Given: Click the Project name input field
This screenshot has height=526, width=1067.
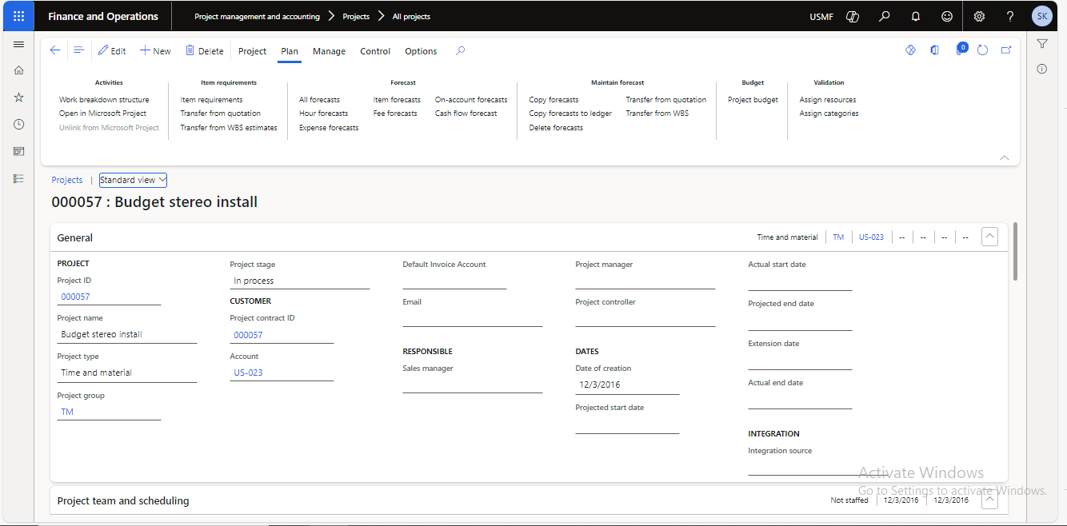Looking at the screenshot, I should click(126, 334).
